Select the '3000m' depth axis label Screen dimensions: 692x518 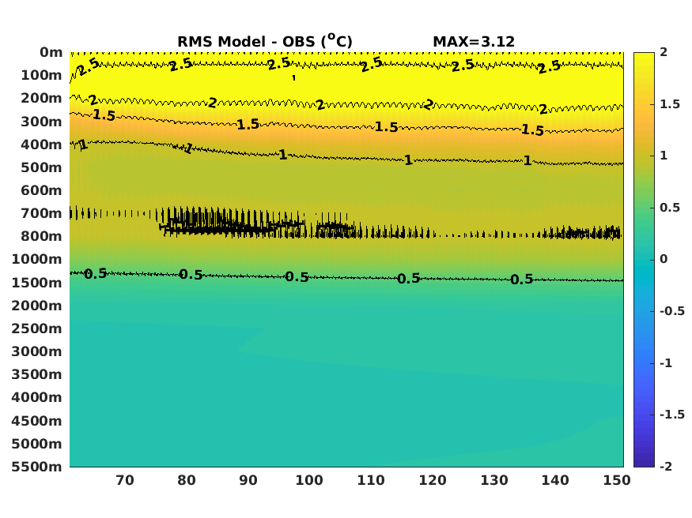37,351
